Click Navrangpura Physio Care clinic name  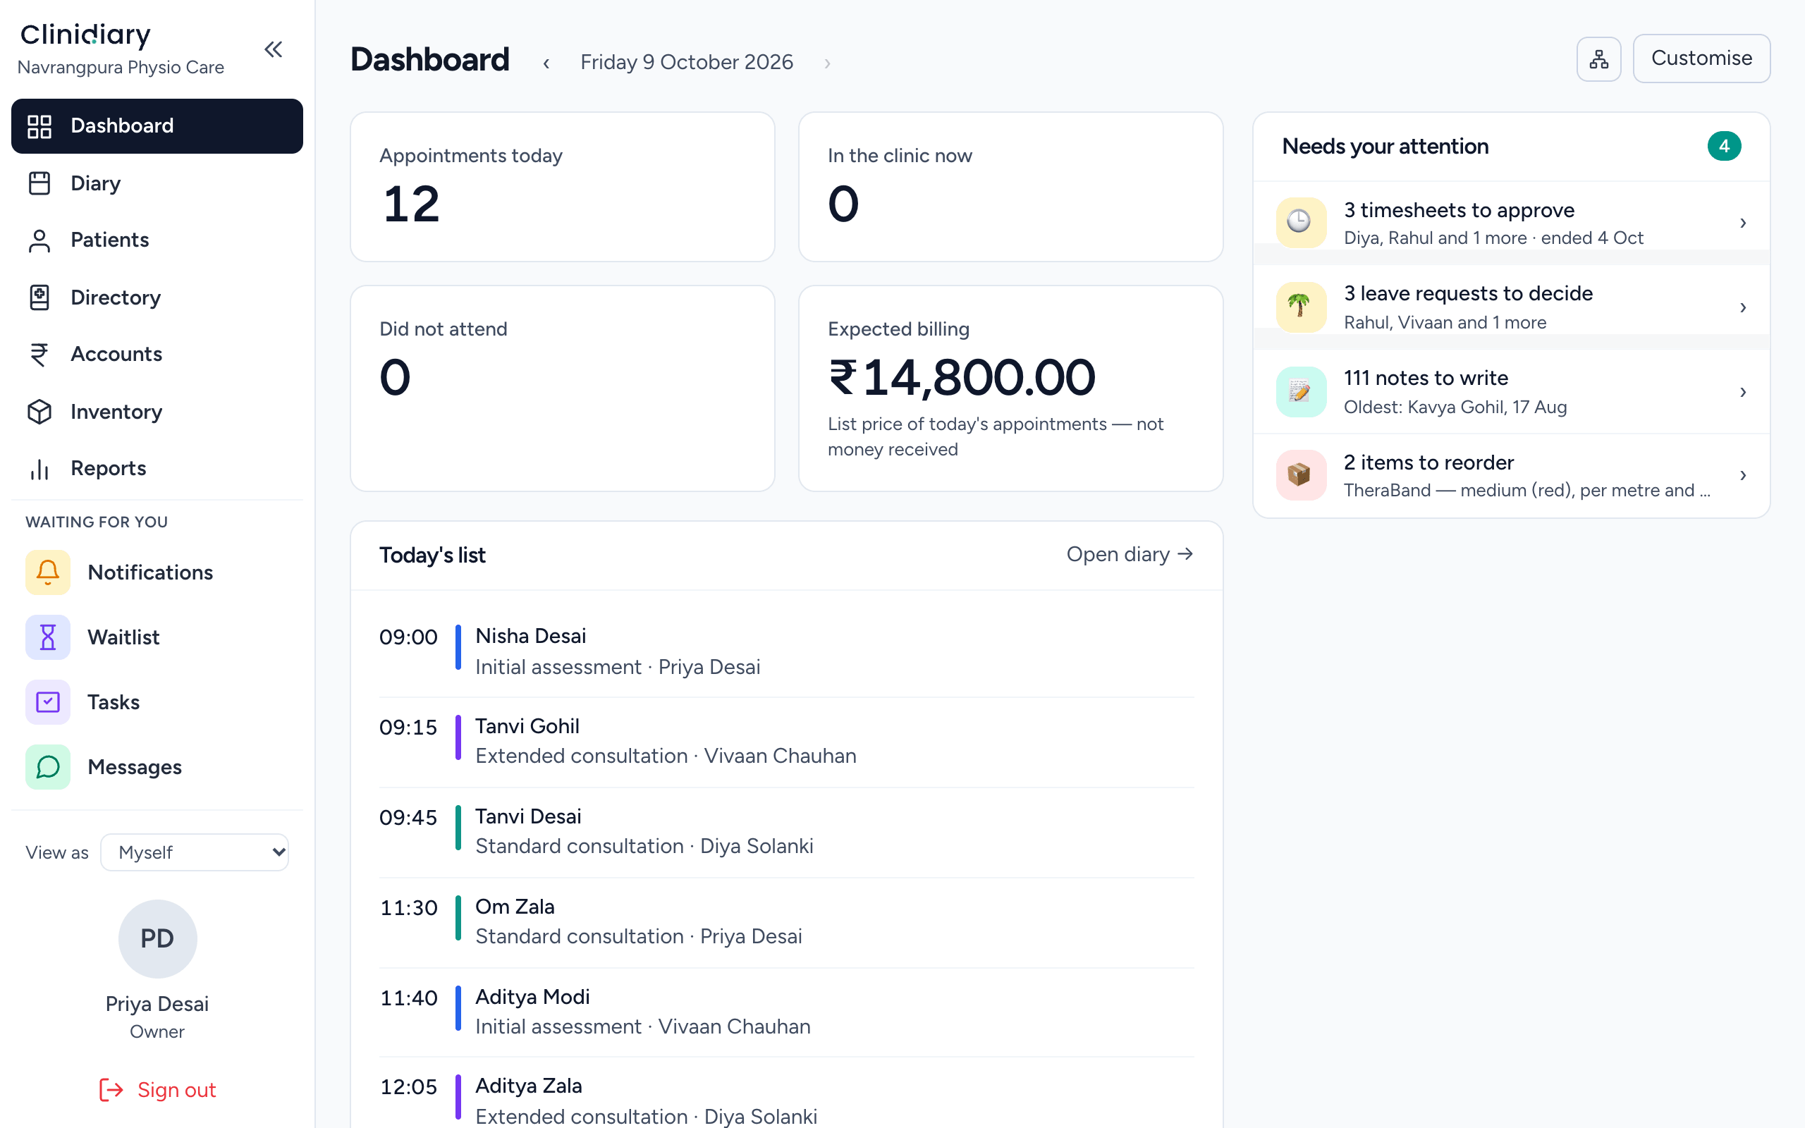click(121, 67)
